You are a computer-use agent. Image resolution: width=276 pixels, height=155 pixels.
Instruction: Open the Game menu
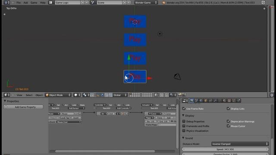tap(34, 3)
